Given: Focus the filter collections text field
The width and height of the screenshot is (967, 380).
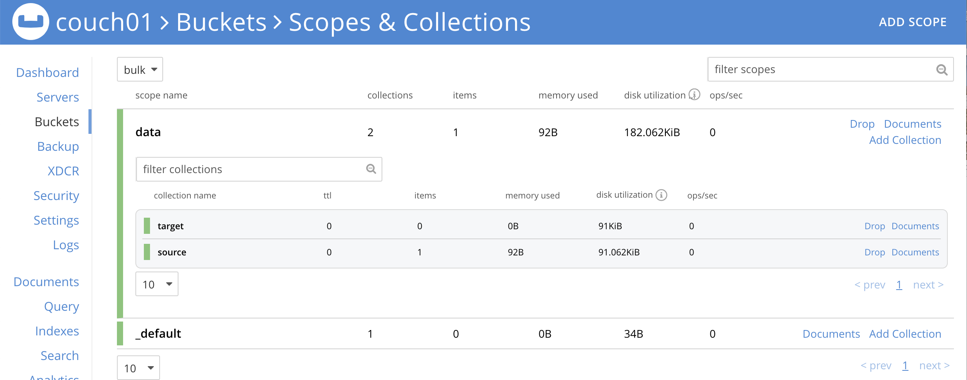Looking at the screenshot, I should tap(250, 169).
